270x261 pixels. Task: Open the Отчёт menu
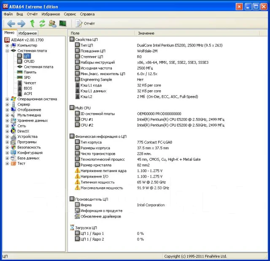pos(32,14)
